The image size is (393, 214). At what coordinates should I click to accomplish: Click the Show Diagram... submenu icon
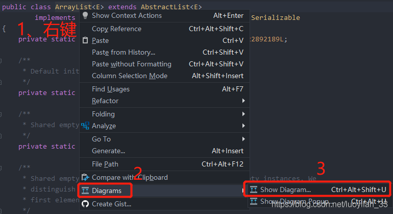point(253,189)
